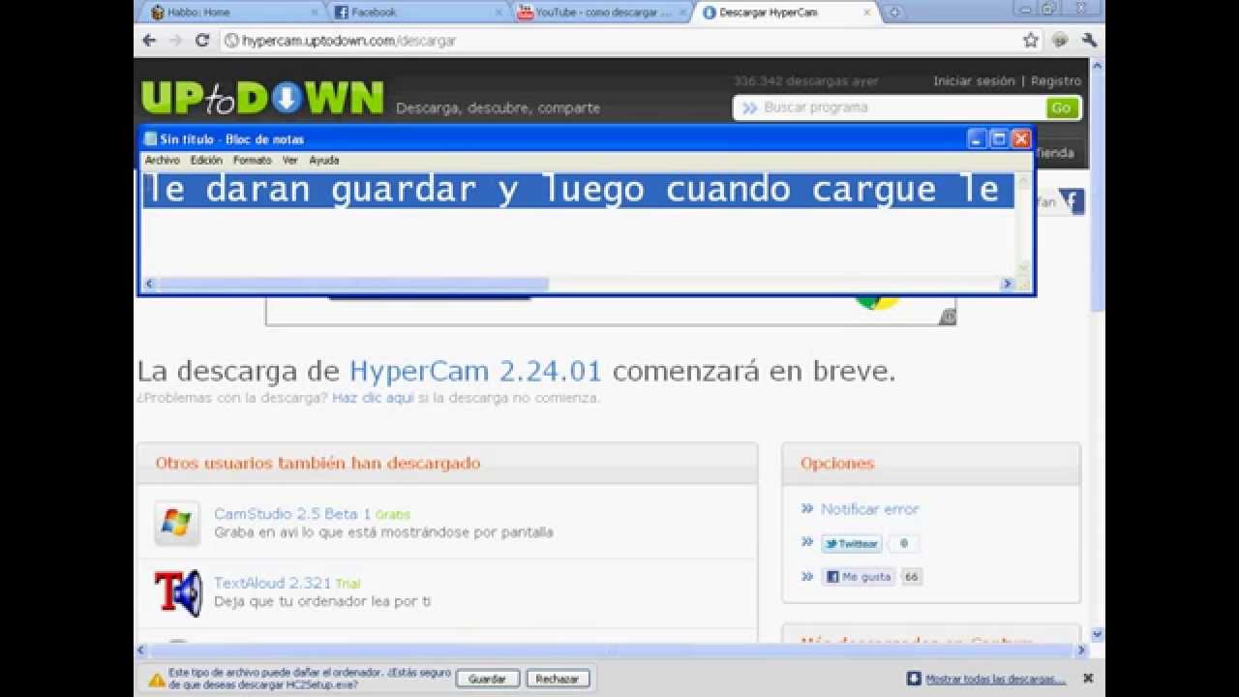Screen dimensions: 1239x697
Task: Go back using browser back arrow
Action: coord(149,41)
